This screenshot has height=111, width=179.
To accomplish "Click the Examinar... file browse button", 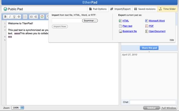I will point(90,21).
